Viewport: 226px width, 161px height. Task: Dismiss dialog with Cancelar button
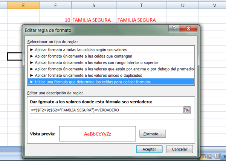[x=180, y=149]
